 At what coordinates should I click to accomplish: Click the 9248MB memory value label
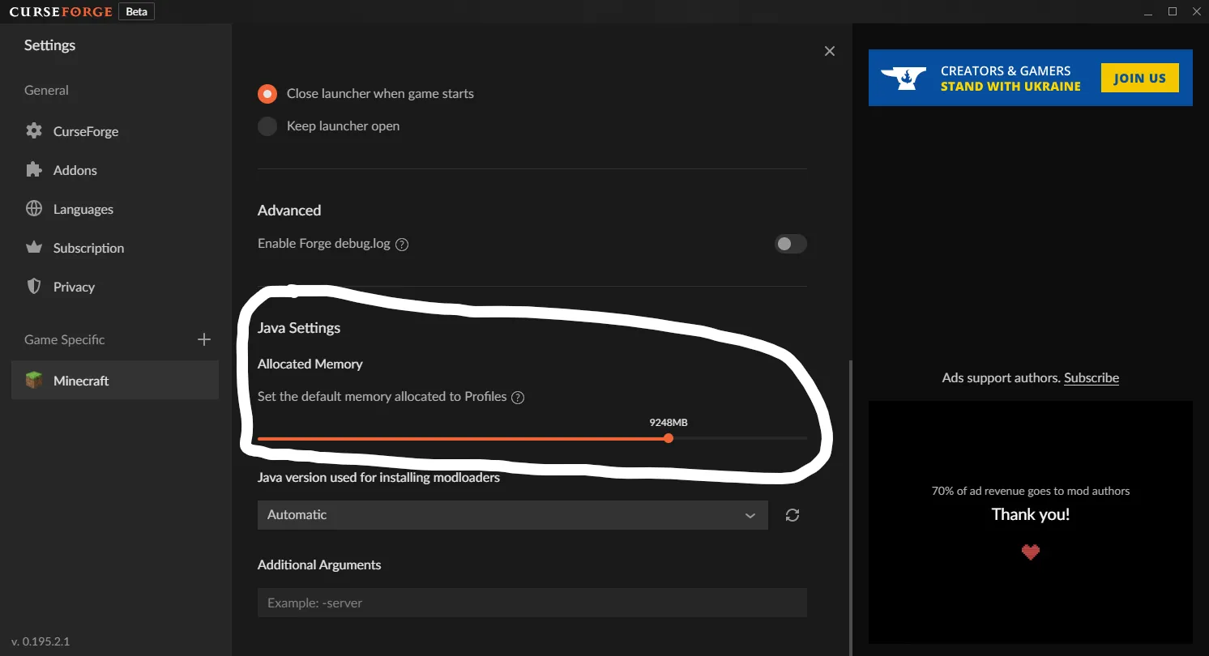pos(669,423)
